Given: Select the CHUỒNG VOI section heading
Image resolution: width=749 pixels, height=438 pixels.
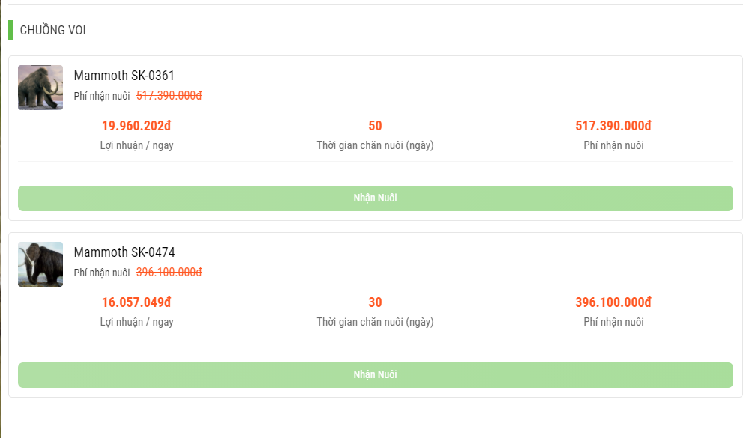Looking at the screenshot, I should pyautogui.click(x=52, y=31).
